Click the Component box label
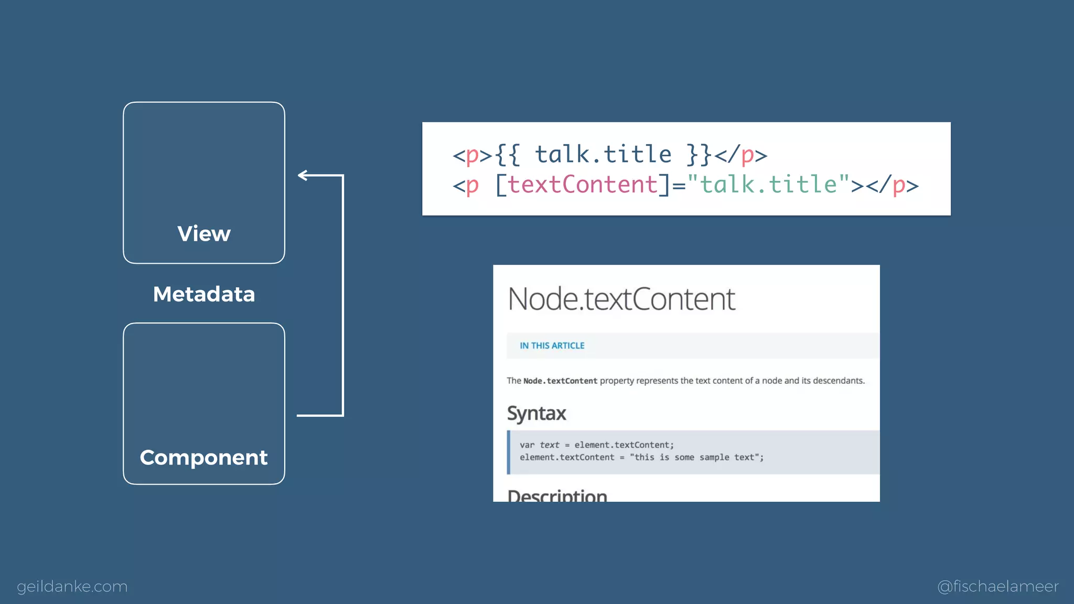The height and width of the screenshot is (604, 1074). [204, 458]
